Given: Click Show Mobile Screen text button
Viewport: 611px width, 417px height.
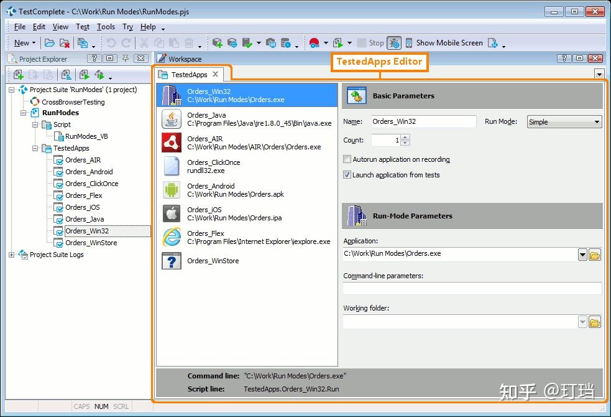Looking at the screenshot, I should tap(449, 43).
